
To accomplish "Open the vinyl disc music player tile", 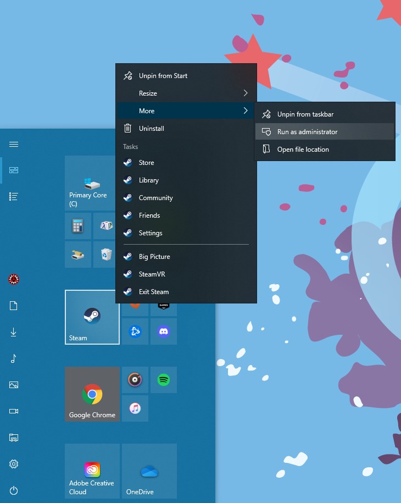I will coord(135,380).
